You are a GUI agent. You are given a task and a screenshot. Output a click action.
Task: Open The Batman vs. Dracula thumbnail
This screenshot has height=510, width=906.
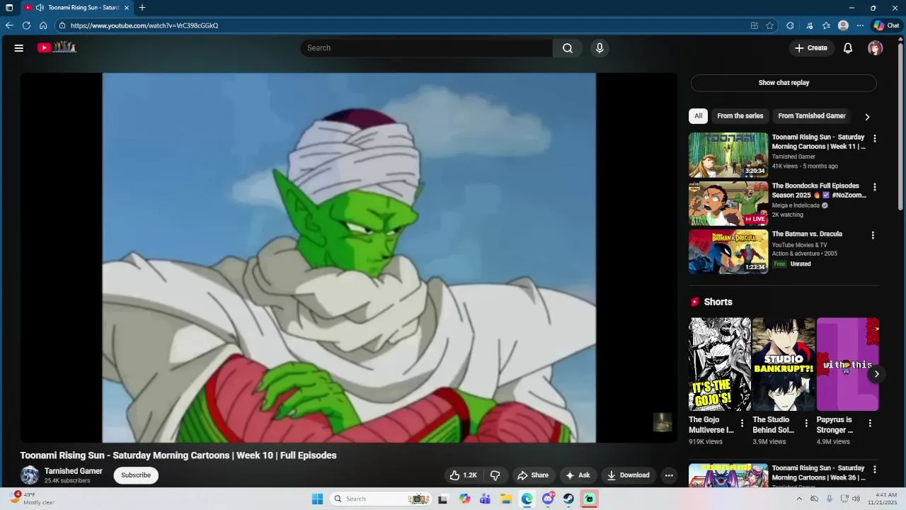pos(728,251)
